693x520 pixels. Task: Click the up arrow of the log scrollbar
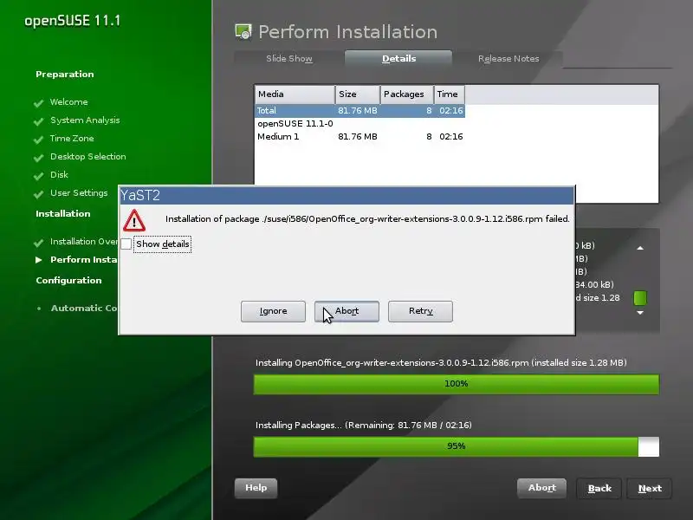click(640, 248)
